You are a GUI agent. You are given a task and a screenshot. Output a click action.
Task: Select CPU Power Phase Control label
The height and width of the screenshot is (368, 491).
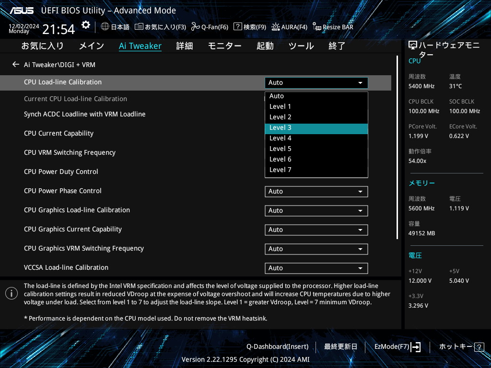pos(63,191)
